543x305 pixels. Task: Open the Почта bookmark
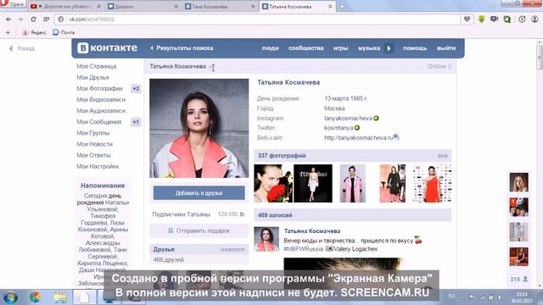click(x=64, y=32)
